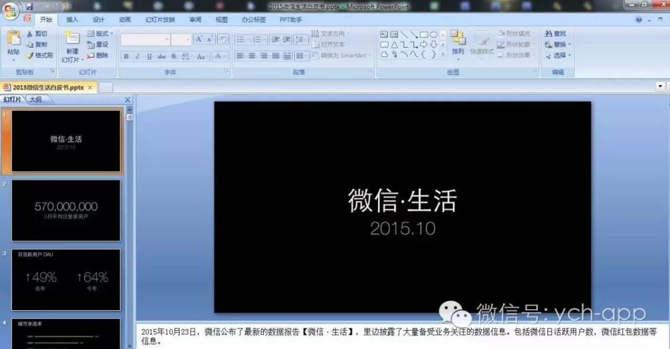670x349 pixels.
Task: Toggle Bold formatting
Action: (x=126, y=56)
